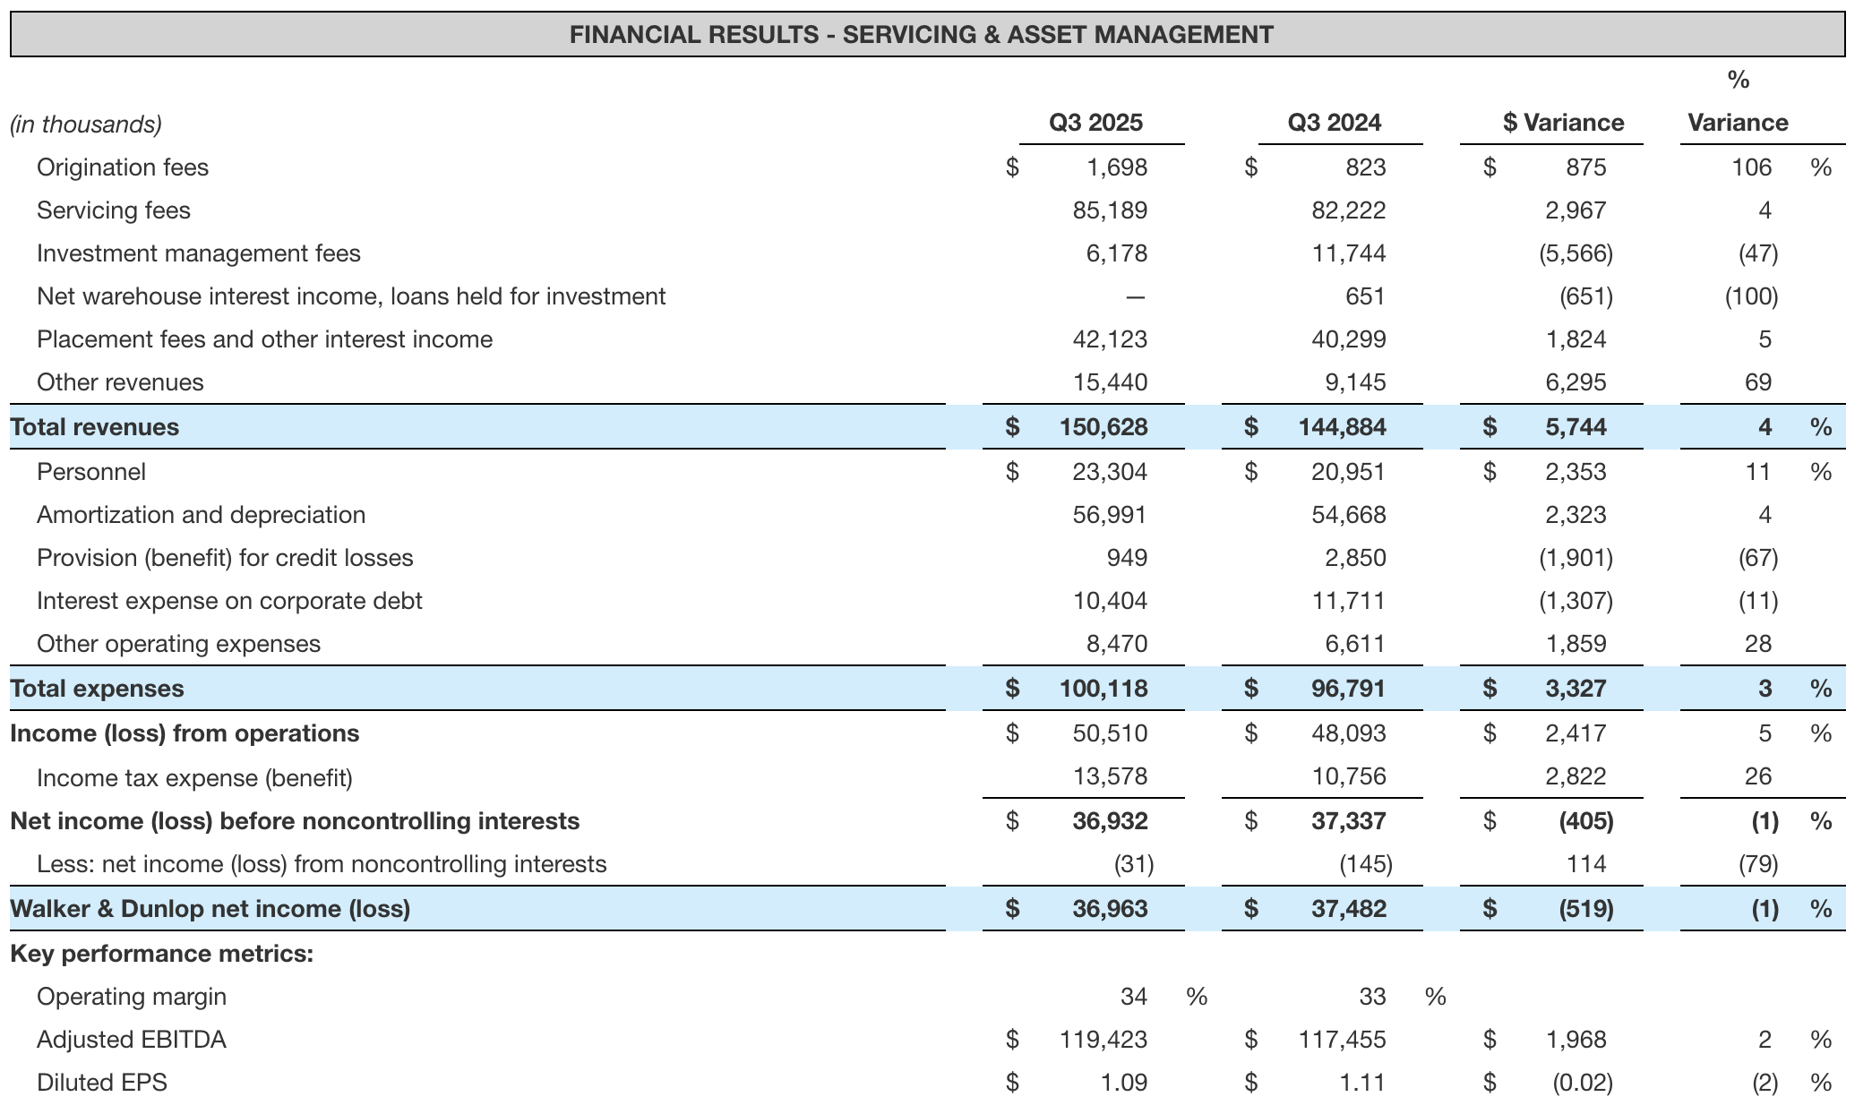This screenshot has height=1114, width=1872.
Task: Select Adjusted EBITDA Q3 2025 value 119,423
Action: point(1103,1040)
